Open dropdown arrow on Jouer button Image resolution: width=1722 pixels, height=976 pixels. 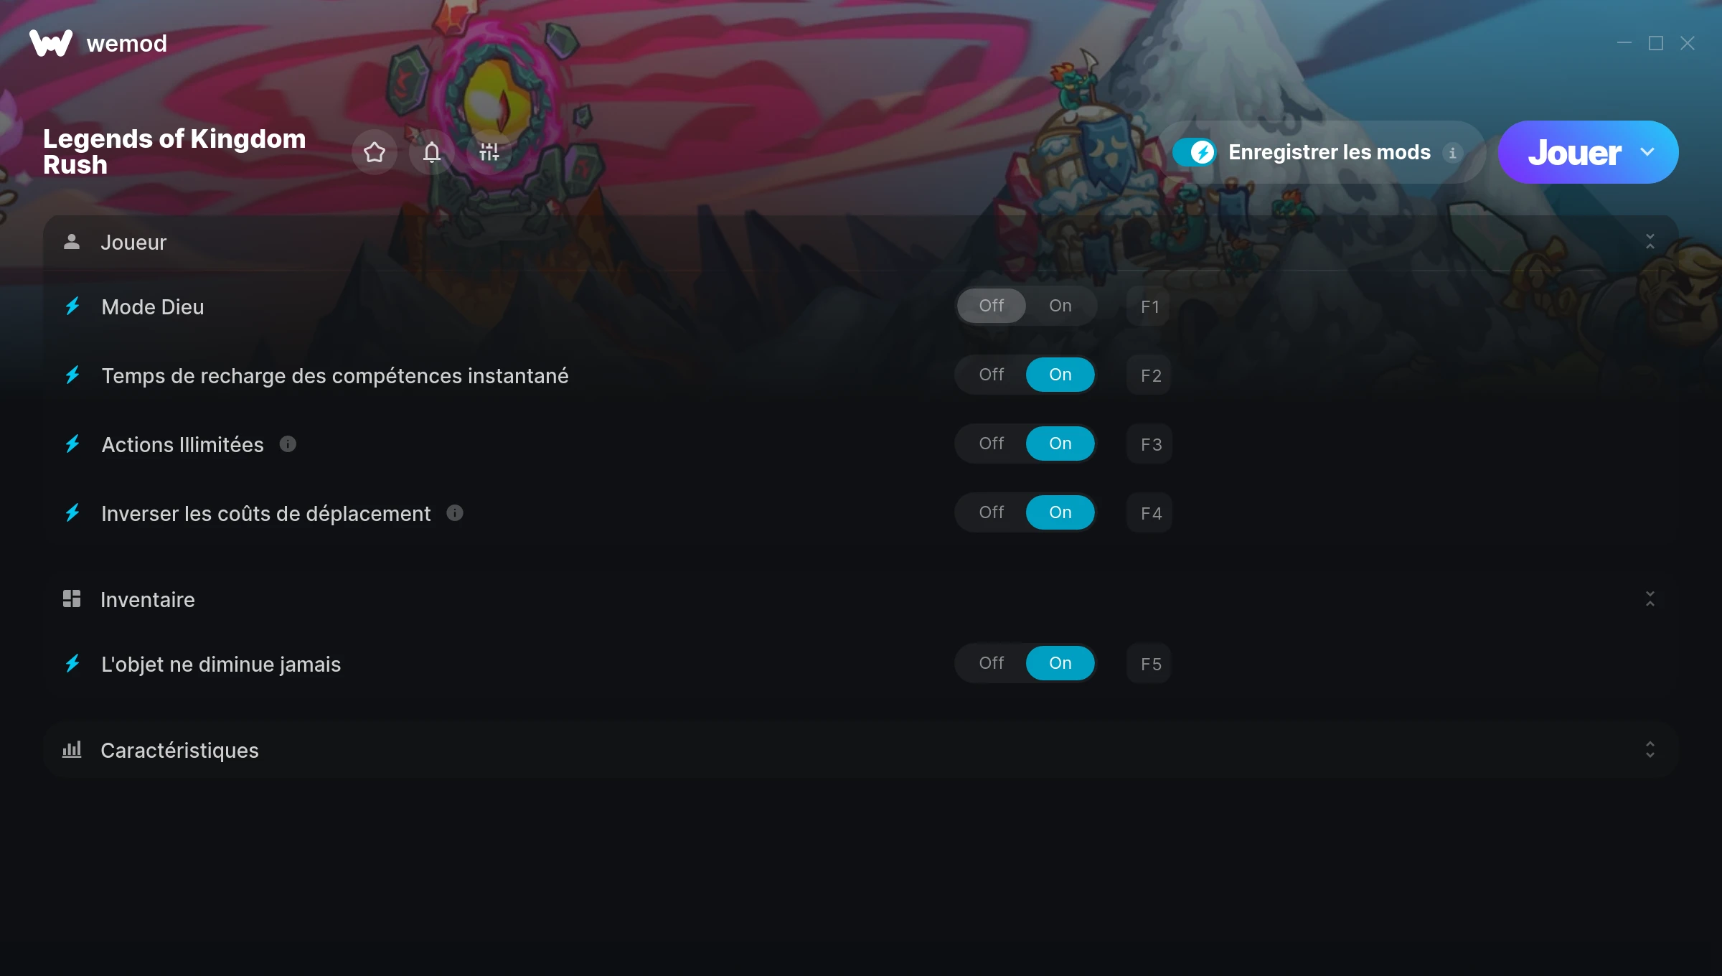[1647, 152]
